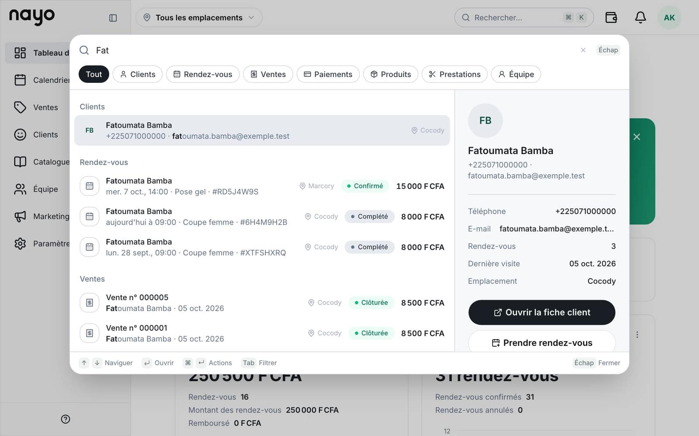Click the help question mark icon

click(x=66, y=419)
